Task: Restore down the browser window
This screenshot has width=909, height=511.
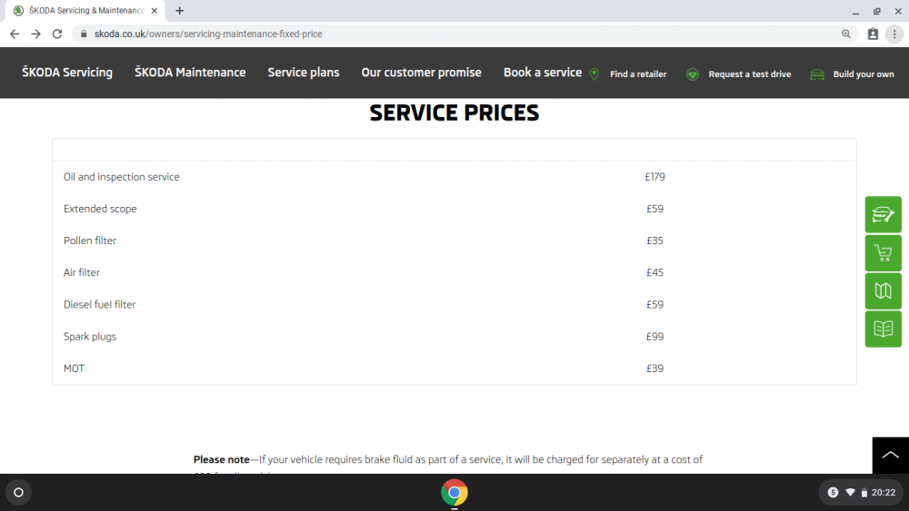Action: pos(876,11)
